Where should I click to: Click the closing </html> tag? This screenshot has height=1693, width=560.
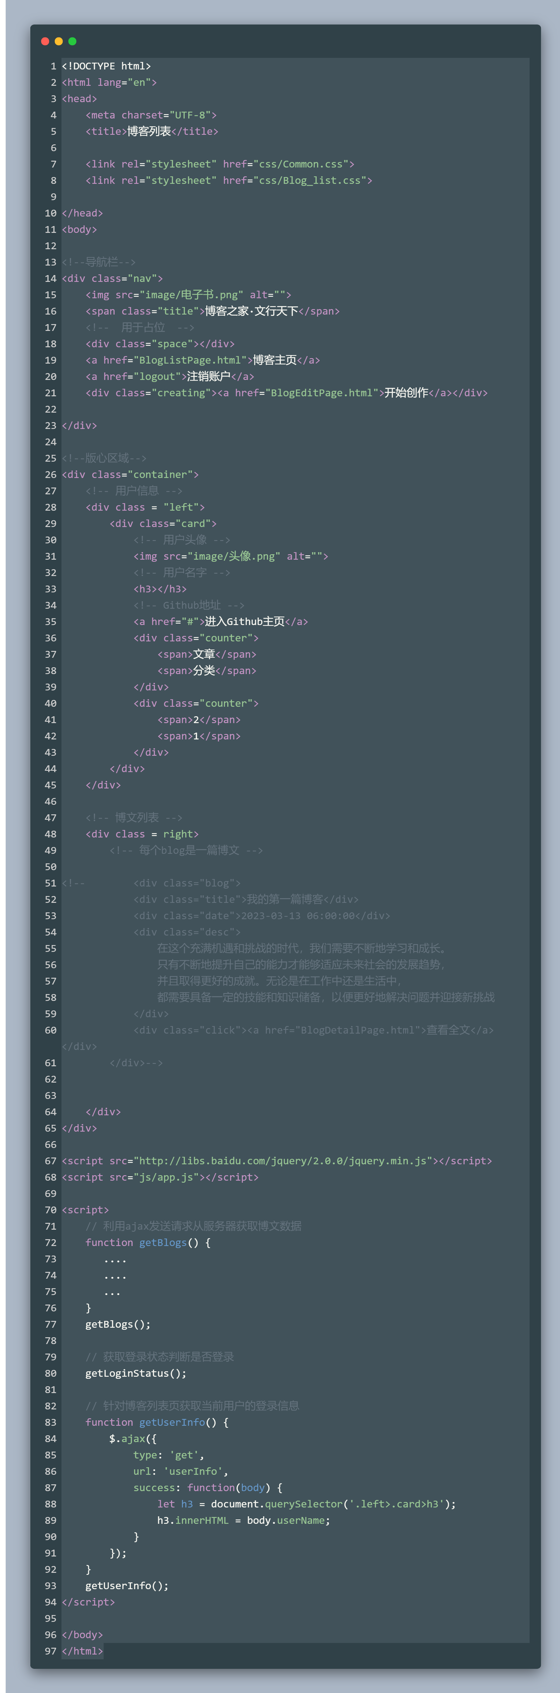[82, 1651]
